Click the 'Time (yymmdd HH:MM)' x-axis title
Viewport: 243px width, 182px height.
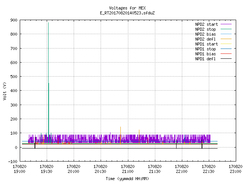[x=127, y=179]
